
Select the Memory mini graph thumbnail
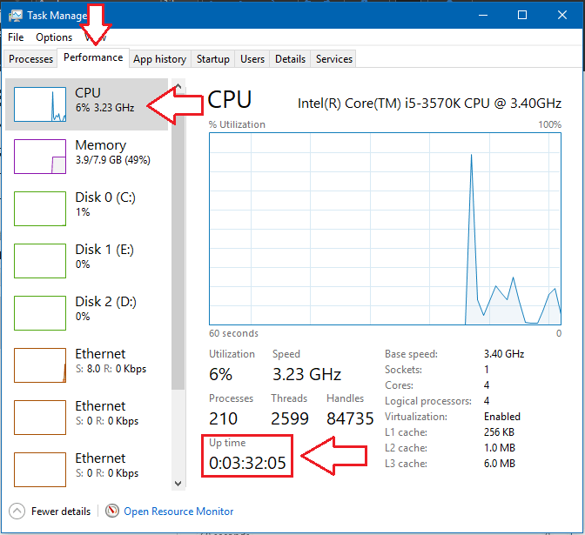[40, 157]
